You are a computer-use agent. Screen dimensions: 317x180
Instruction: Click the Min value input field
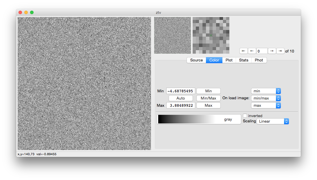pyautogui.click(x=181, y=91)
